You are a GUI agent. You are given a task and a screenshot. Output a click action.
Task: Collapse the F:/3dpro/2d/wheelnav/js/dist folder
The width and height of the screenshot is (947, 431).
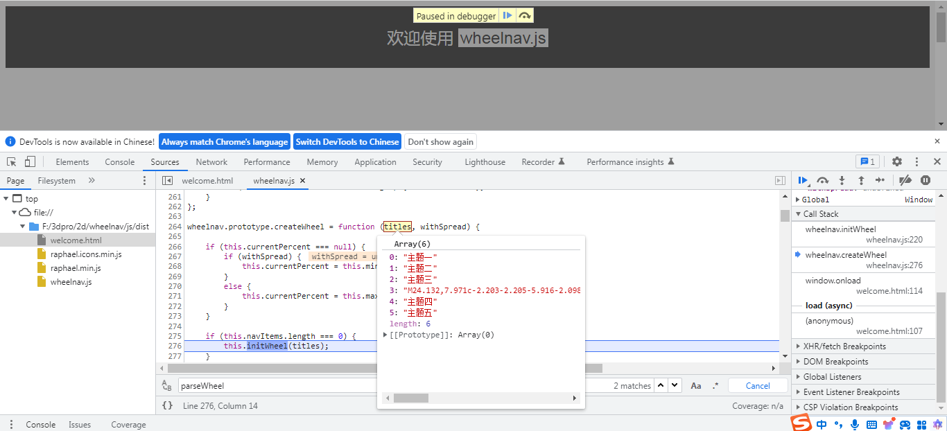point(23,227)
